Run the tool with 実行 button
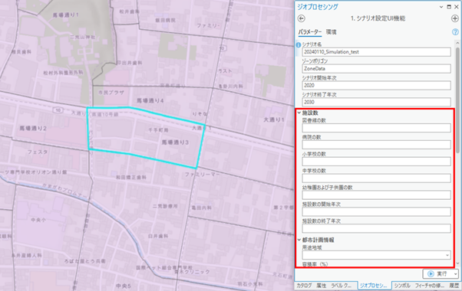 click(438, 274)
